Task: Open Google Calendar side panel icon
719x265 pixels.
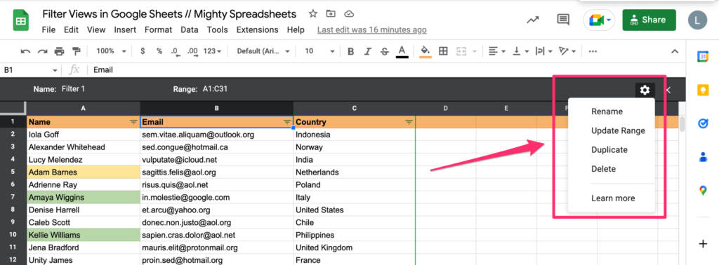Action: 703,56
